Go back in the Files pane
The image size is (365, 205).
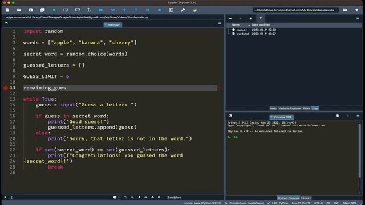pyautogui.click(x=230, y=18)
